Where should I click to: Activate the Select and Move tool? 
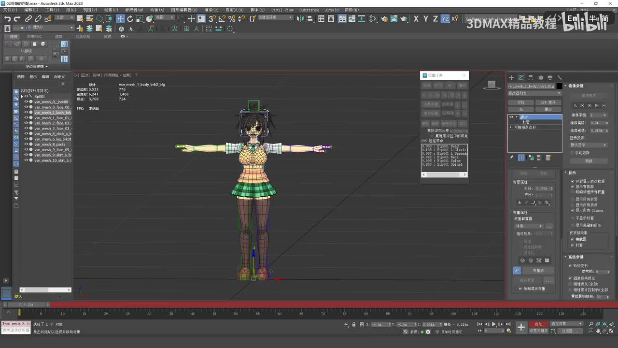[120, 19]
